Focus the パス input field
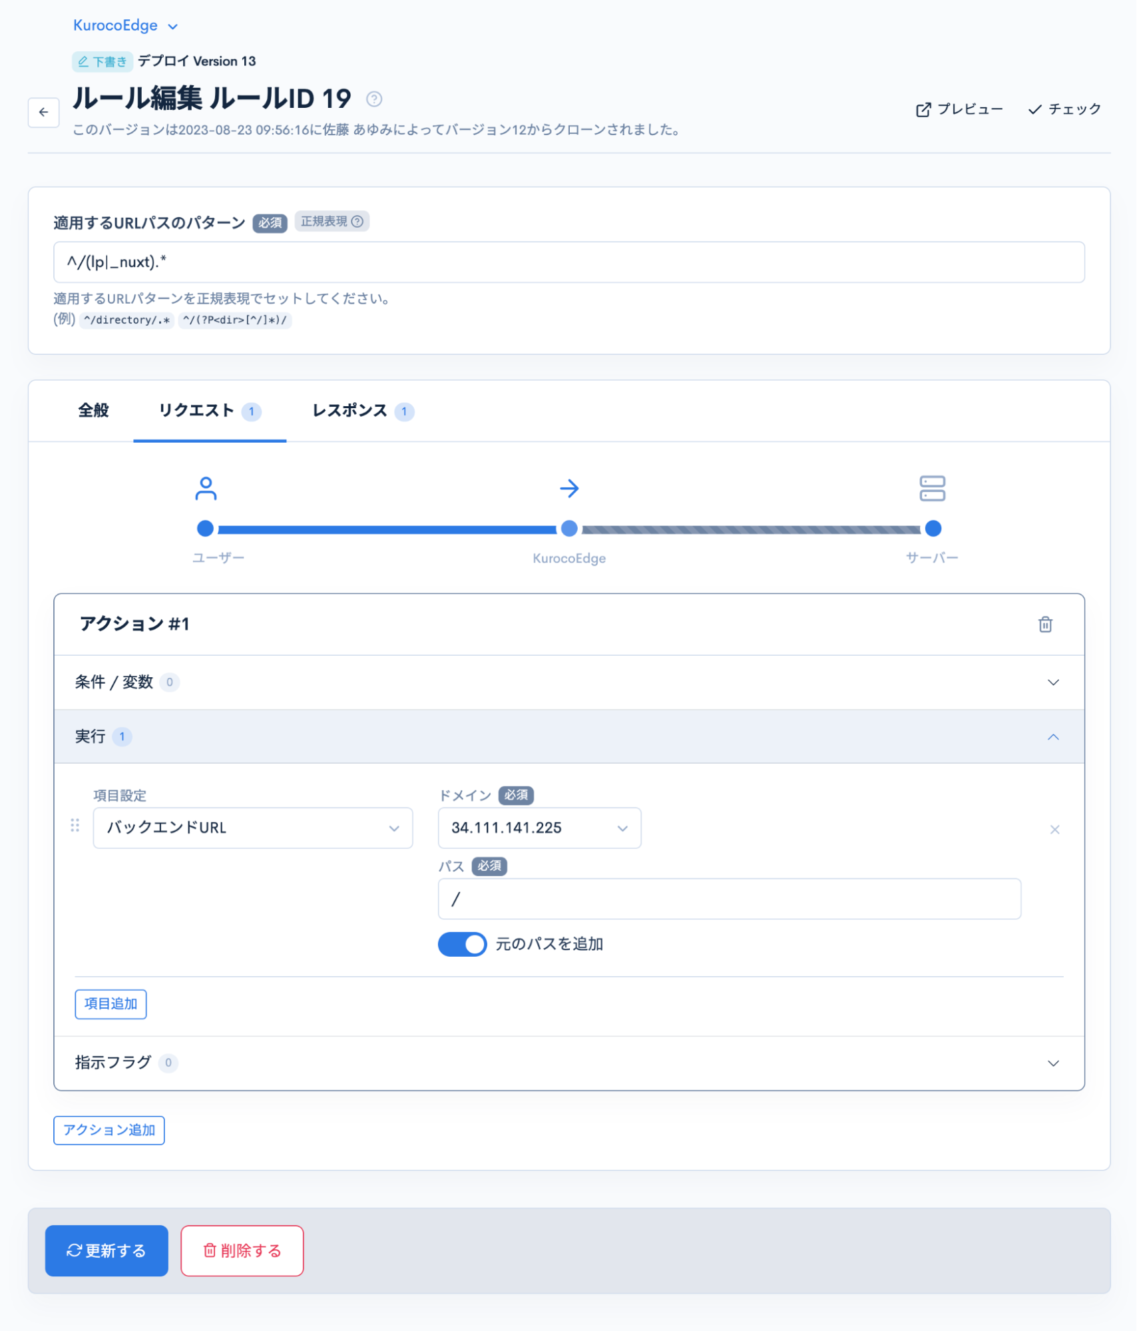The image size is (1137, 1331). pos(730,899)
